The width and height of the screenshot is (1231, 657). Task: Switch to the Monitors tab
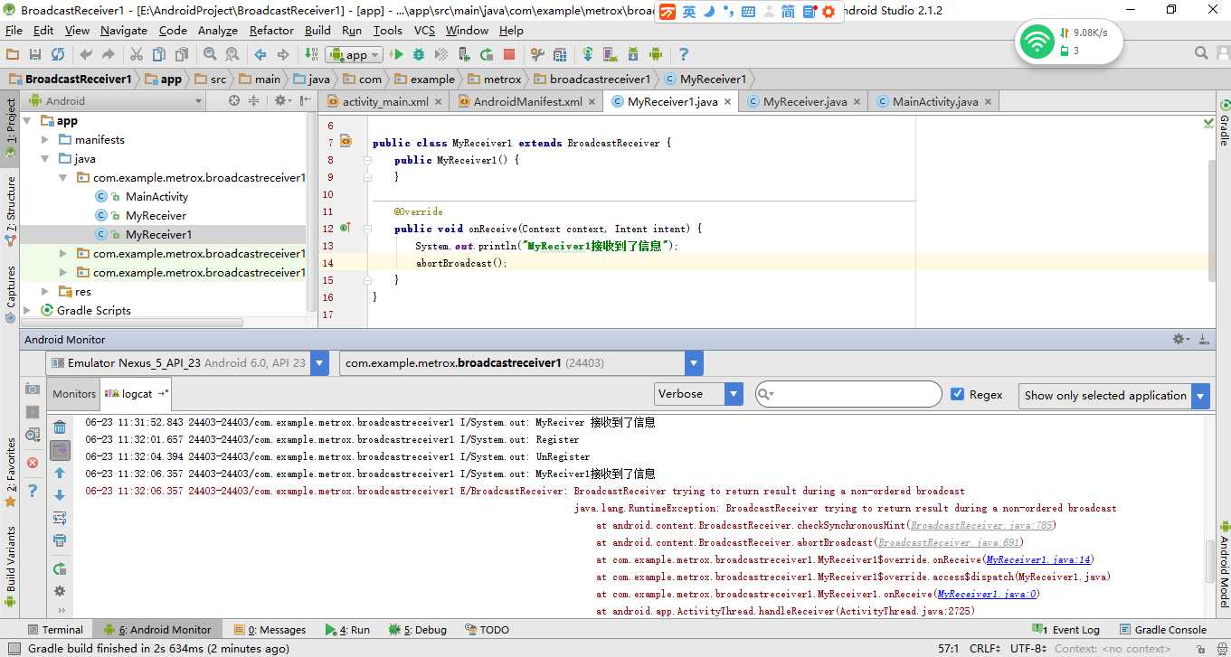pos(74,393)
